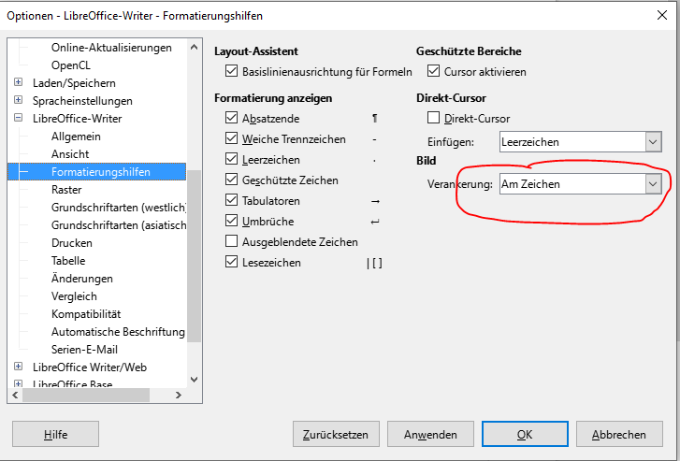Click the Anwenden button
The height and width of the screenshot is (461, 680).
click(x=430, y=434)
